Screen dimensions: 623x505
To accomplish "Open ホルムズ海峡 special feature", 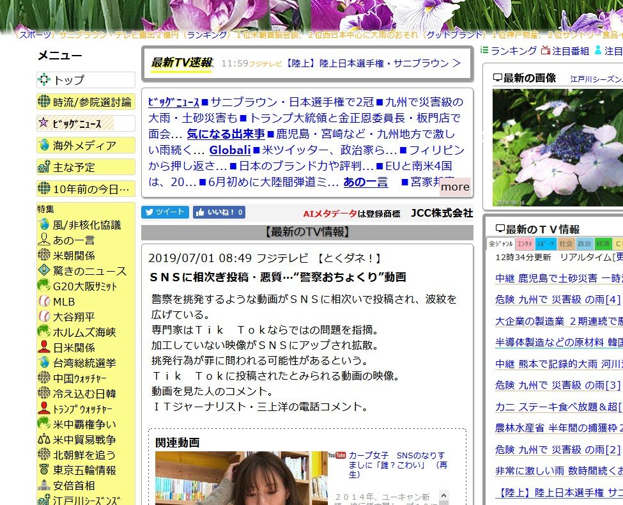I will [x=84, y=332].
